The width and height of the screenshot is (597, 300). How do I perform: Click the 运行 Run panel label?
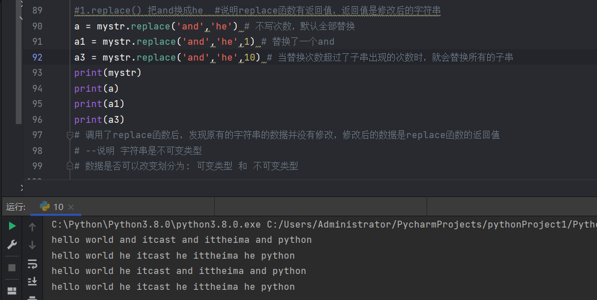click(15, 207)
